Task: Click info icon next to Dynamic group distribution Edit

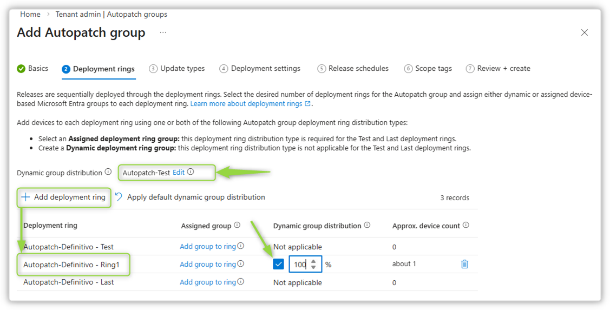Action: [191, 173]
